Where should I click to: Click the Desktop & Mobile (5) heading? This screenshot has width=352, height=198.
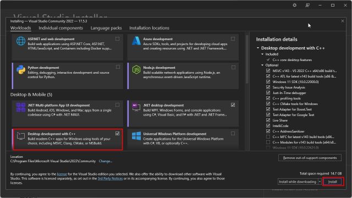coord(31,95)
